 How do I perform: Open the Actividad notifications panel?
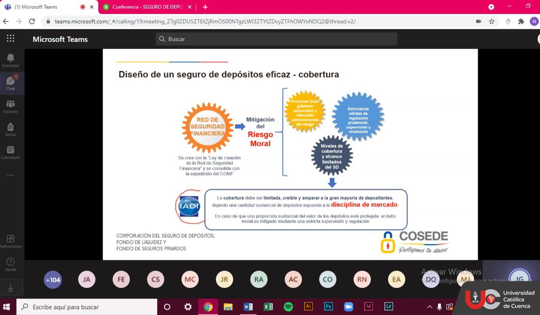[x=11, y=60]
